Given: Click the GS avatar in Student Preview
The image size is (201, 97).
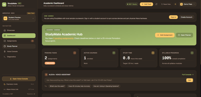Looking at the screenshot, I should (x=5, y=18).
